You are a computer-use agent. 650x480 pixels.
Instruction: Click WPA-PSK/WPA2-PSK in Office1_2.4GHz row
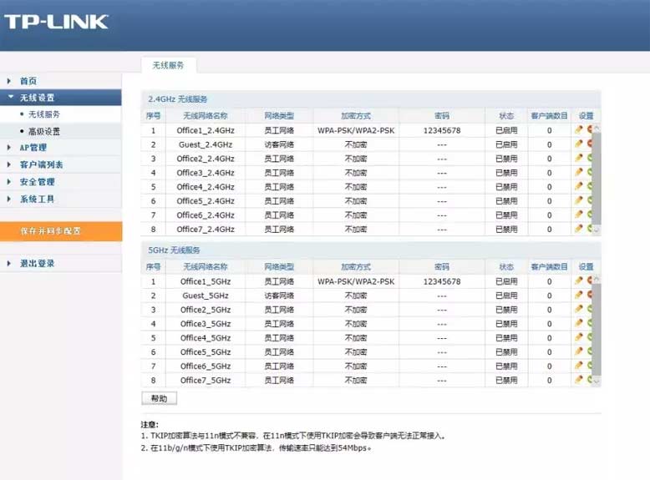356,130
